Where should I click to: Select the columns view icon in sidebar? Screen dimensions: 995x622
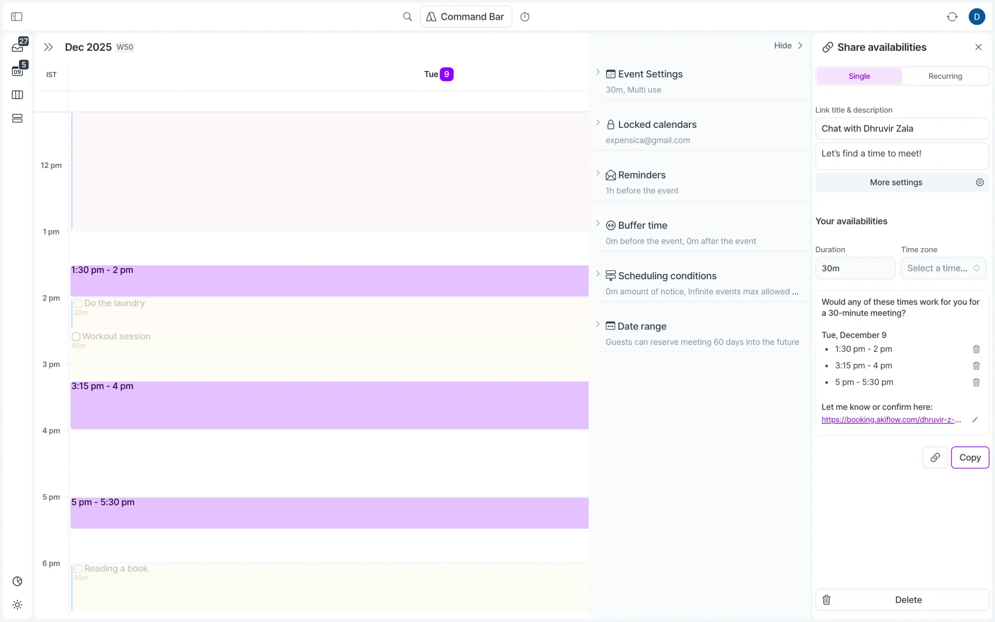(17, 94)
